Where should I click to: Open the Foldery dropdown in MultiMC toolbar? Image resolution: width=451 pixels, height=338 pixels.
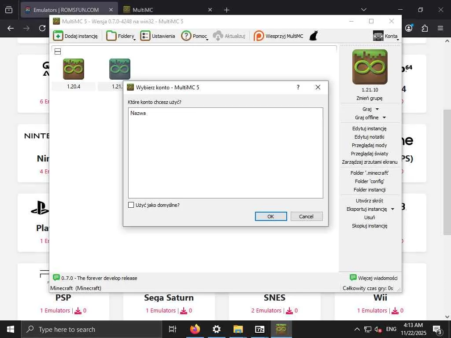[121, 36]
